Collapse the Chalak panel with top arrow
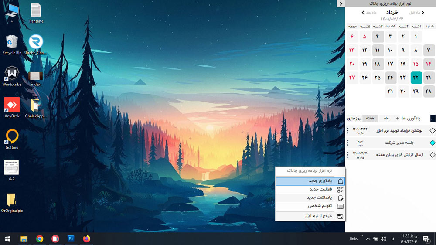 click(x=341, y=3)
